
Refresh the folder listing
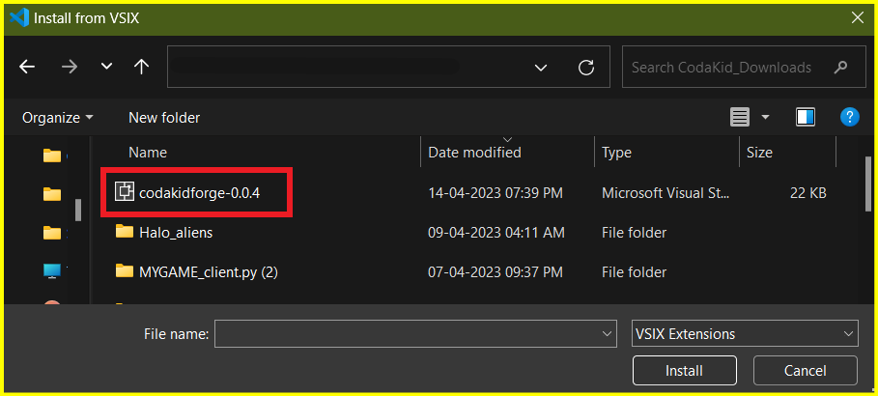[x=585, y=68]
